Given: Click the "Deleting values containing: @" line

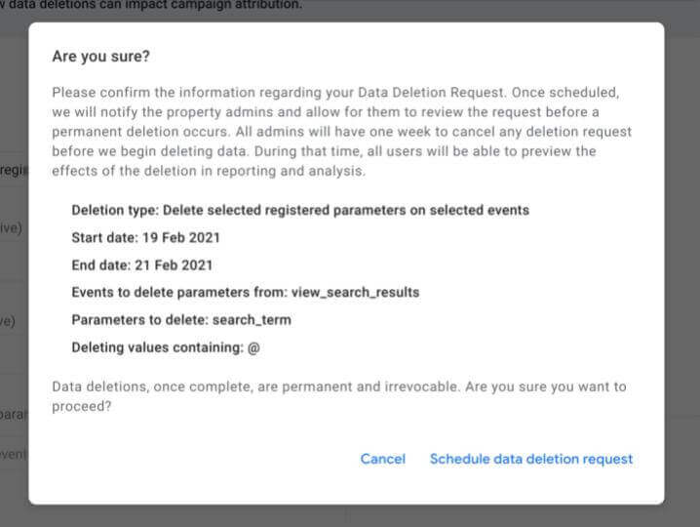Looking at the screenshot, I should [165, 346].
